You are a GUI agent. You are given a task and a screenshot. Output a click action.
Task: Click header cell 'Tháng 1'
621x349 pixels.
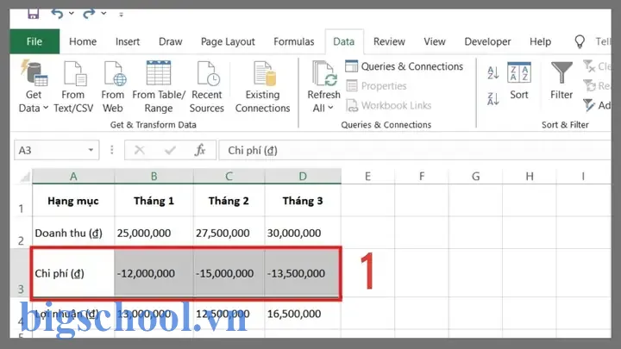coord(154,201)
